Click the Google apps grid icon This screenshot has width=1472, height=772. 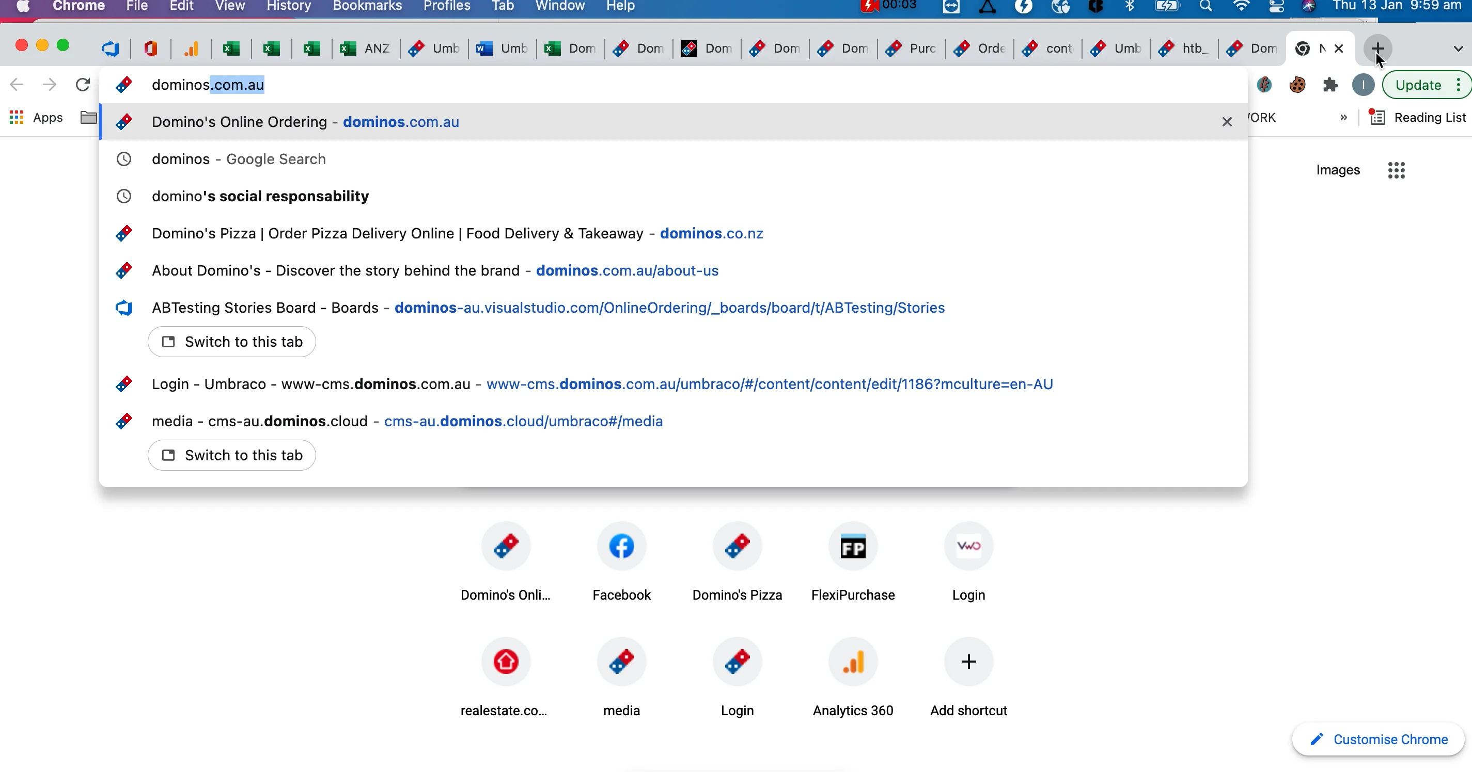pyautogui.click(x=1396, y=170)
